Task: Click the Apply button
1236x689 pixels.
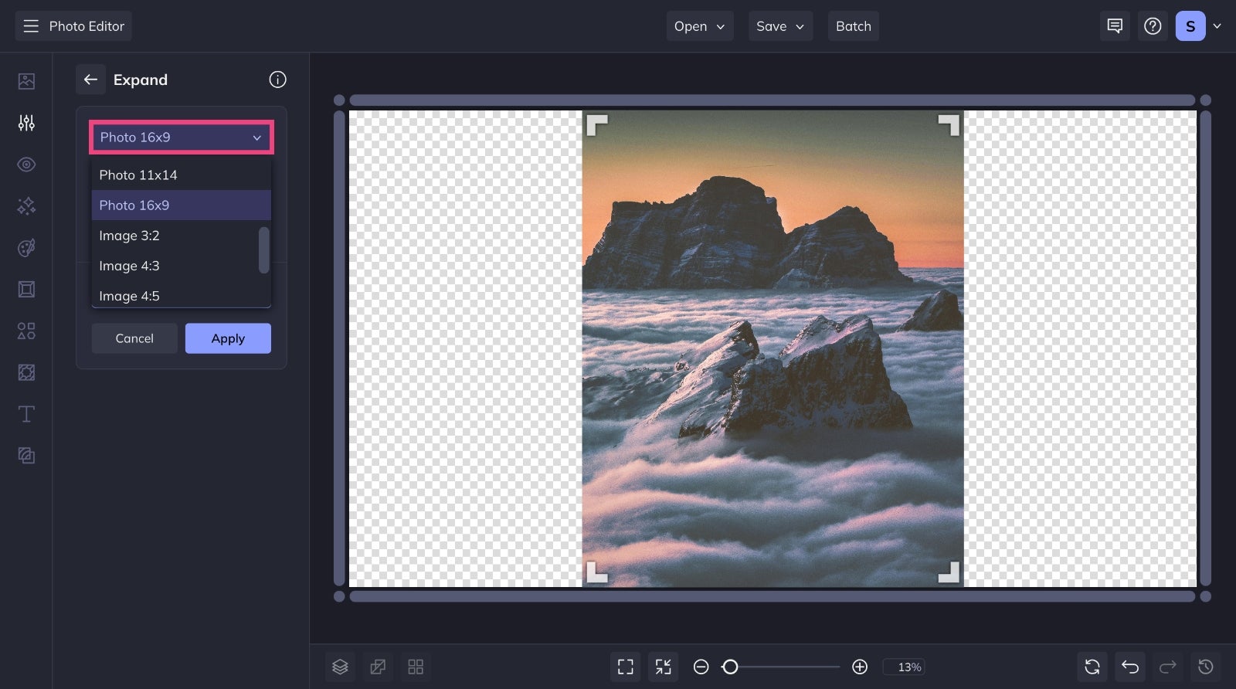Action: [228, 338]
